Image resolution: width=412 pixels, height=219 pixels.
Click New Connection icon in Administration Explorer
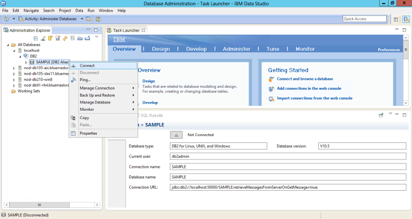[x=43, y=39]
